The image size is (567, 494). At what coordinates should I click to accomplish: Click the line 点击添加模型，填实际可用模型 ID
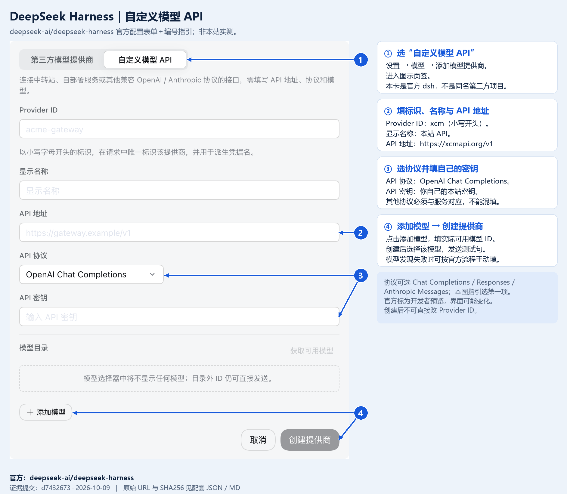tap(441, 239)
